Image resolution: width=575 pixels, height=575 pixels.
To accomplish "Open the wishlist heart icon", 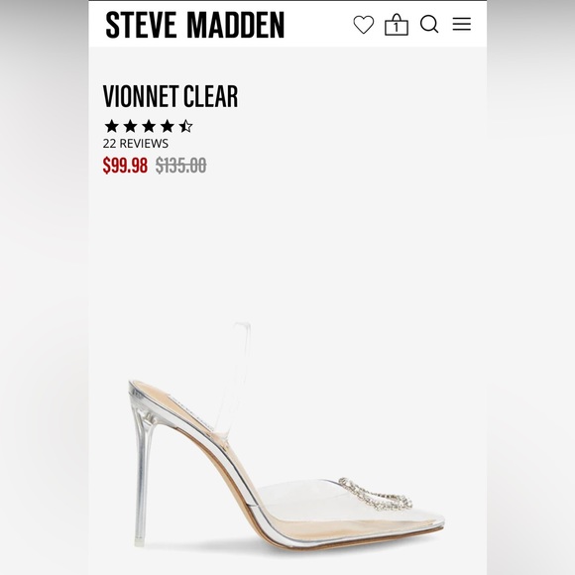I will [364, 25].
